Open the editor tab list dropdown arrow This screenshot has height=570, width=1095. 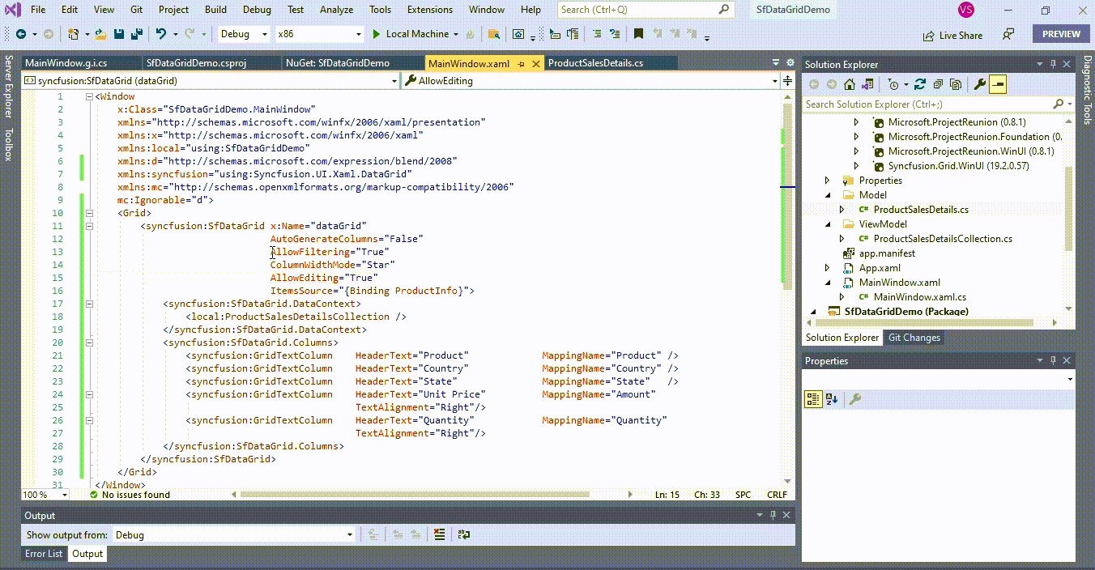point(778,62)
